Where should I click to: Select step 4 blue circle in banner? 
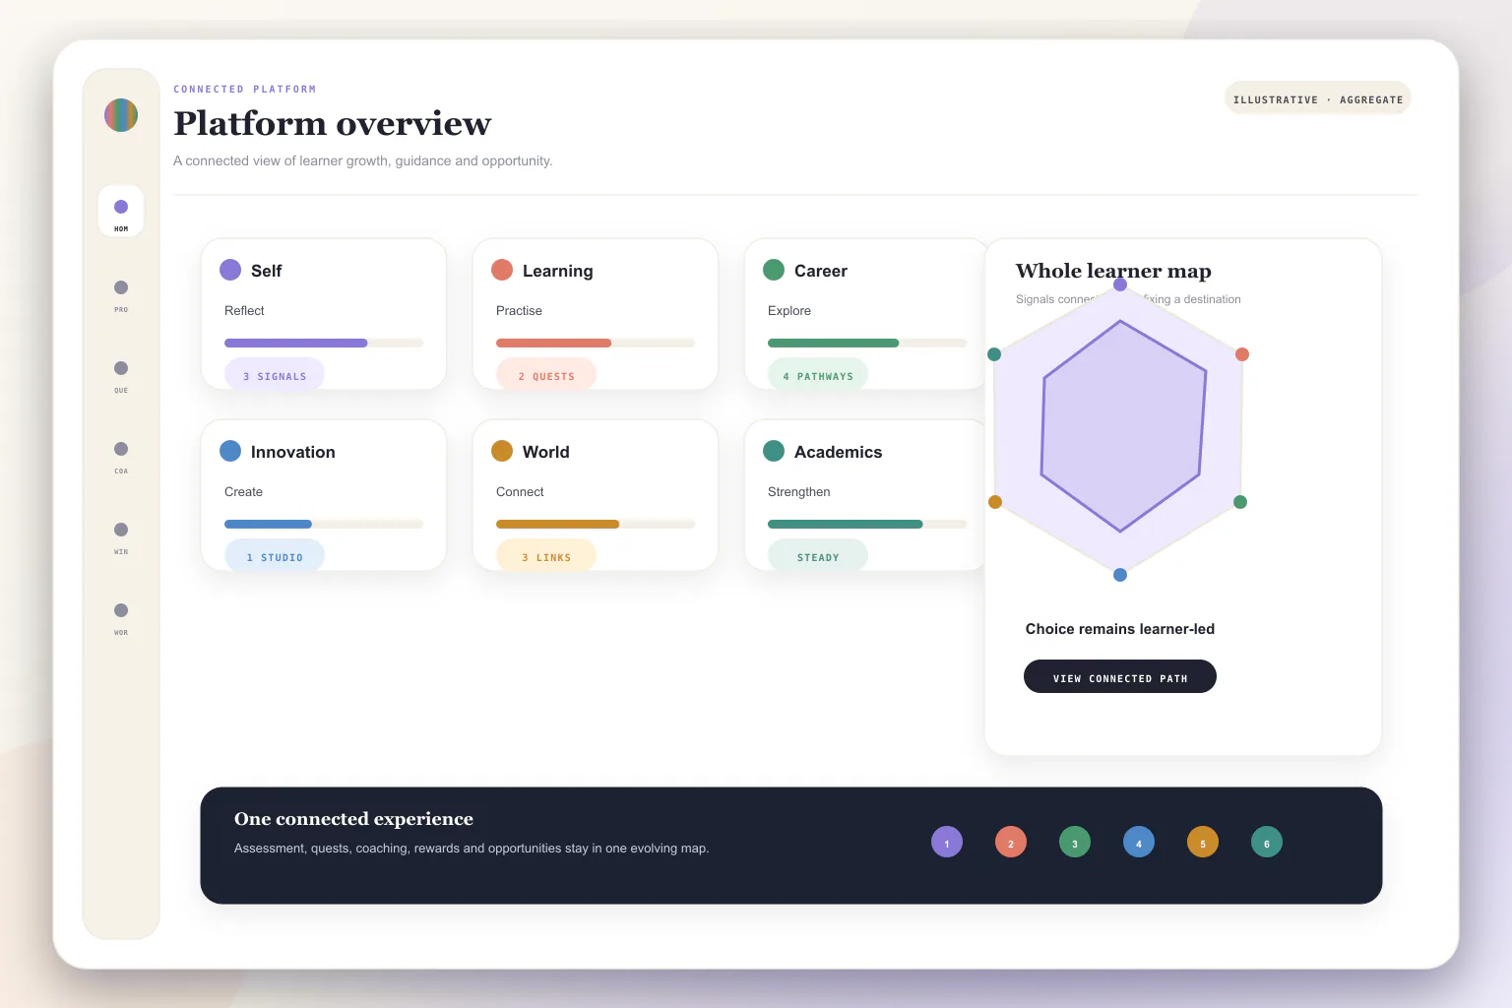point(1139,842)
